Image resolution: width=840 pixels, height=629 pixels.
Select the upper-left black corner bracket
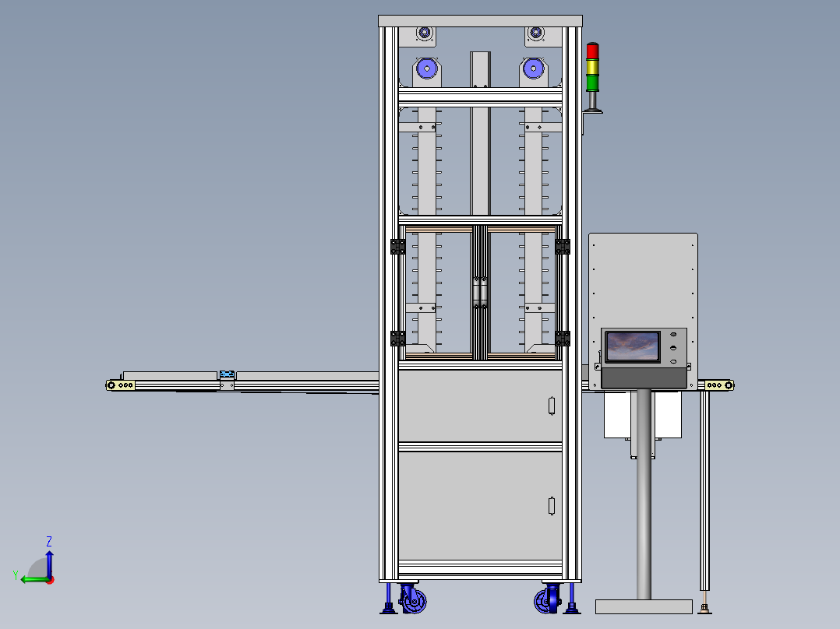[x=397, y=247]
